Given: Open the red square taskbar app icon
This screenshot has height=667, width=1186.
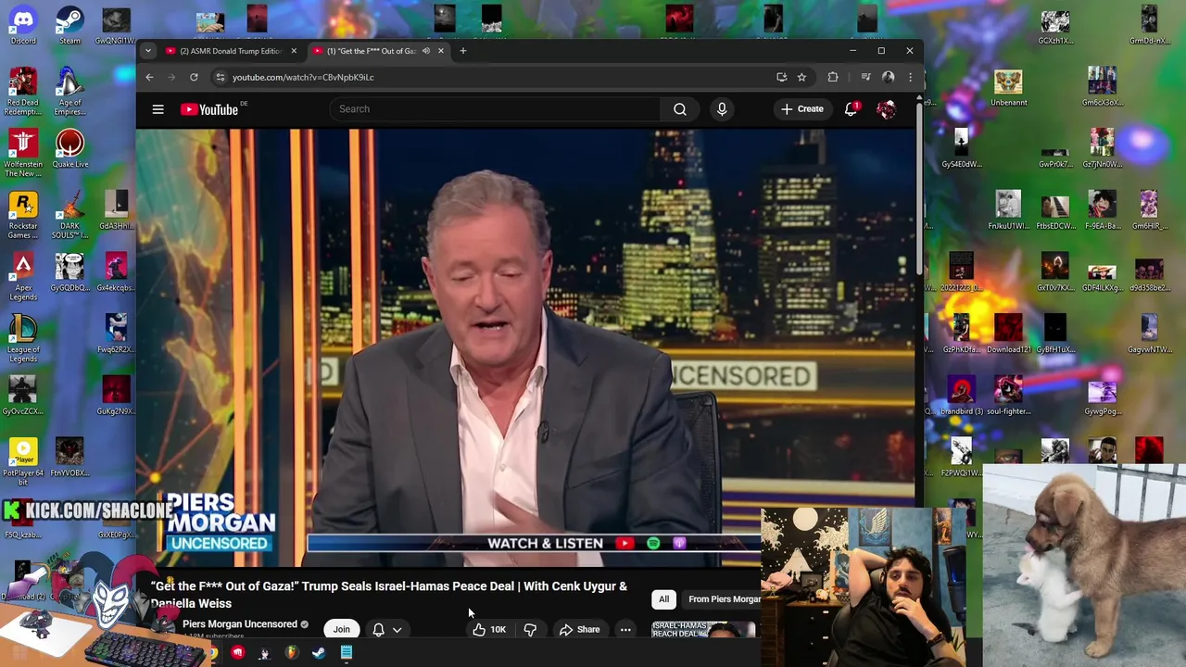Looking at the screenshot, I should click(238, 653).
